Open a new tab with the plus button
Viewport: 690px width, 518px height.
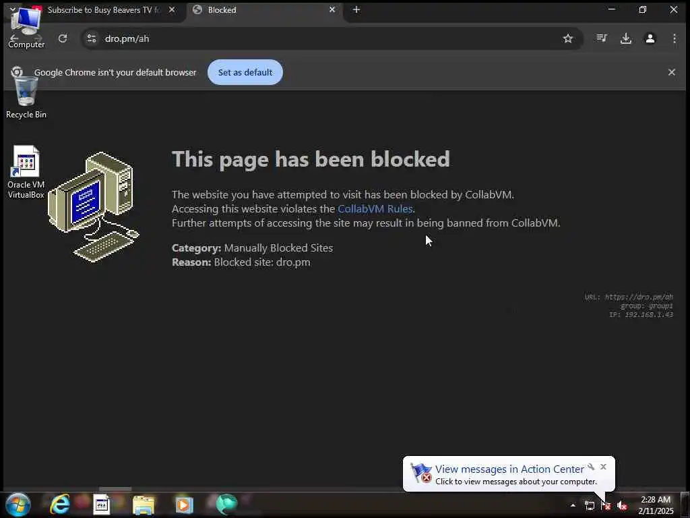coord(356,9)
